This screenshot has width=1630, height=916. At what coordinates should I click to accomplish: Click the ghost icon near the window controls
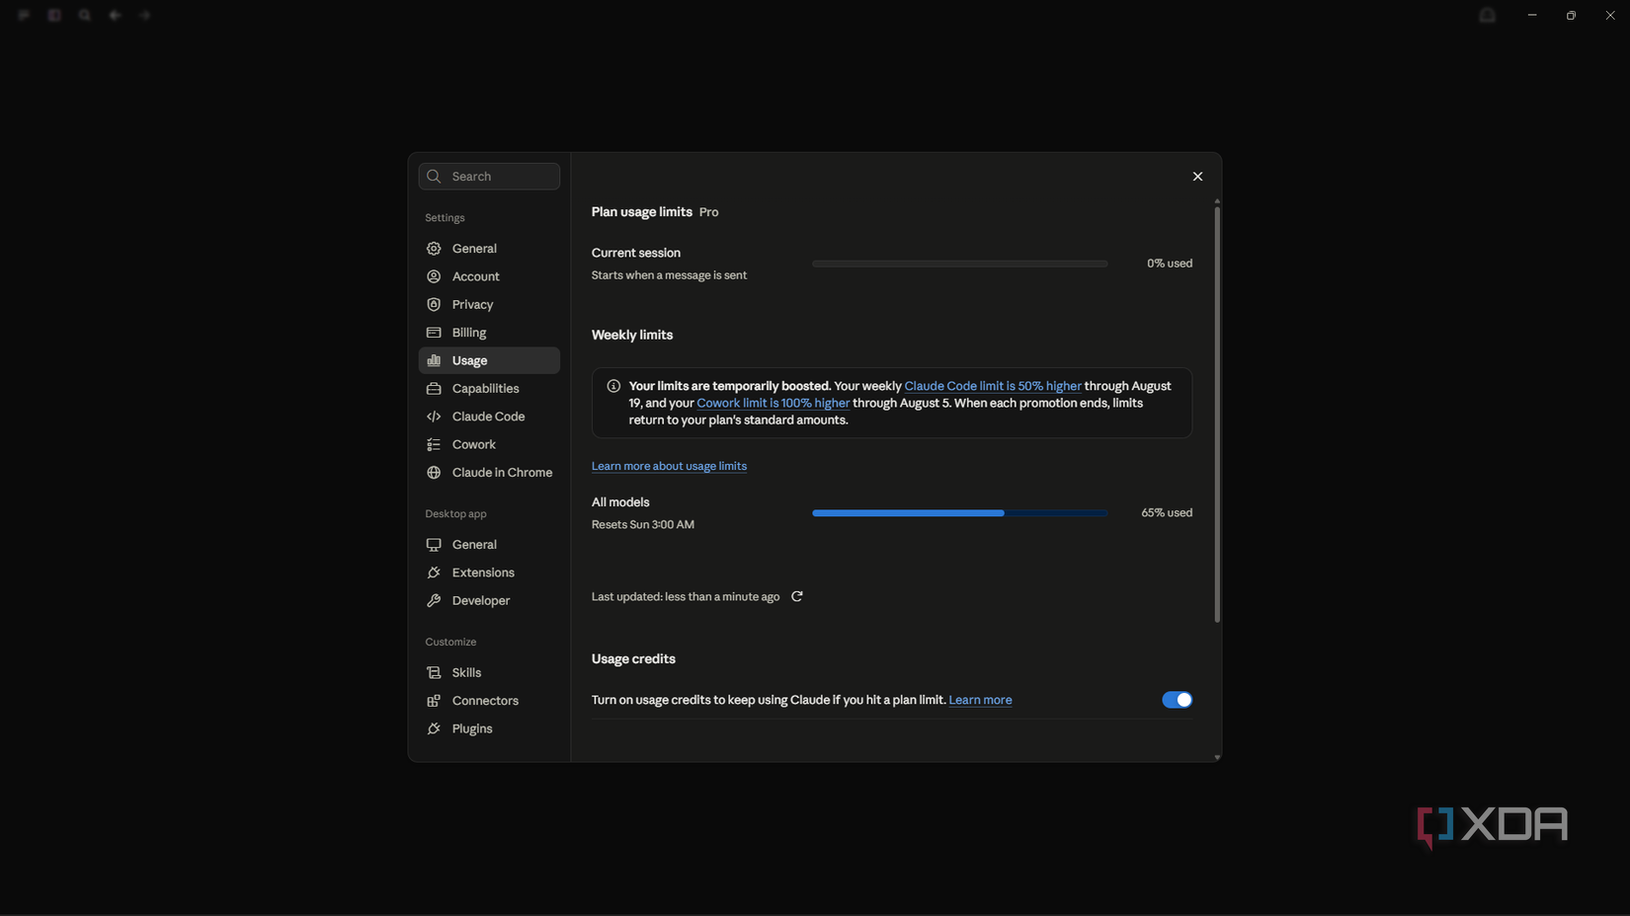point(1488,15)
